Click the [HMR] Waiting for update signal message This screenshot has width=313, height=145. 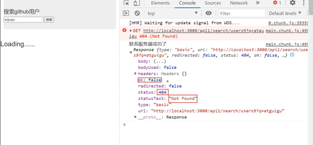click(x=184, y=23)
